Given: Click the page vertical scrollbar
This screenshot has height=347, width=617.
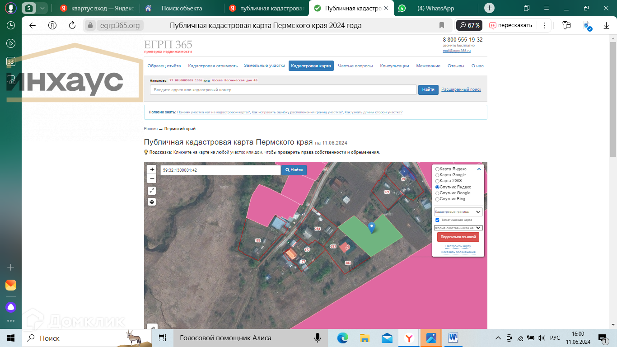Looking at the screenshot, I should [x=613, y=99].
